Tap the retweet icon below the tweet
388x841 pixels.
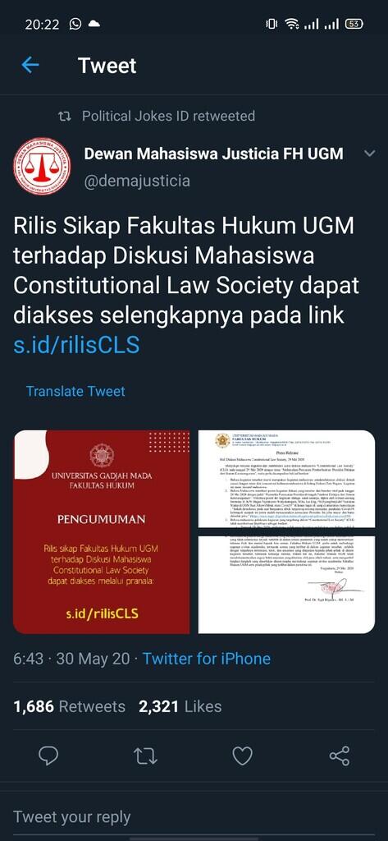tap(144, 756)
